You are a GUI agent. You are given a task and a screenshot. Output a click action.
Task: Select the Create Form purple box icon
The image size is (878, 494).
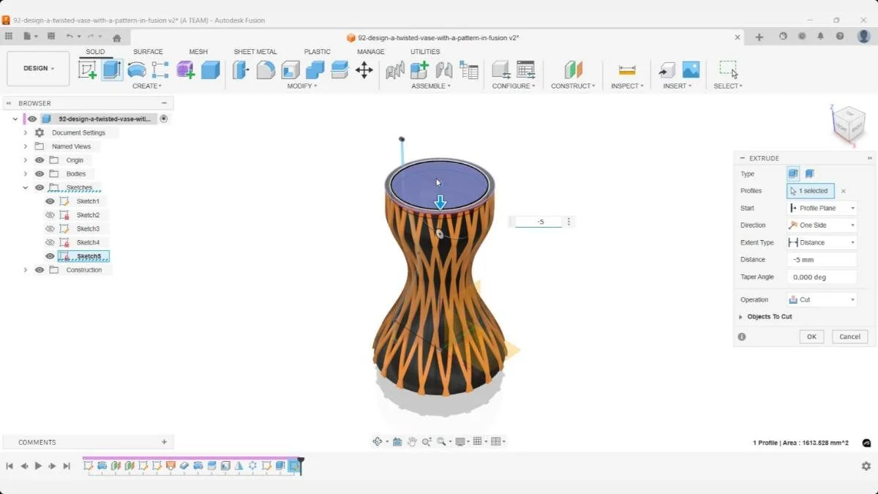[185, 70]
